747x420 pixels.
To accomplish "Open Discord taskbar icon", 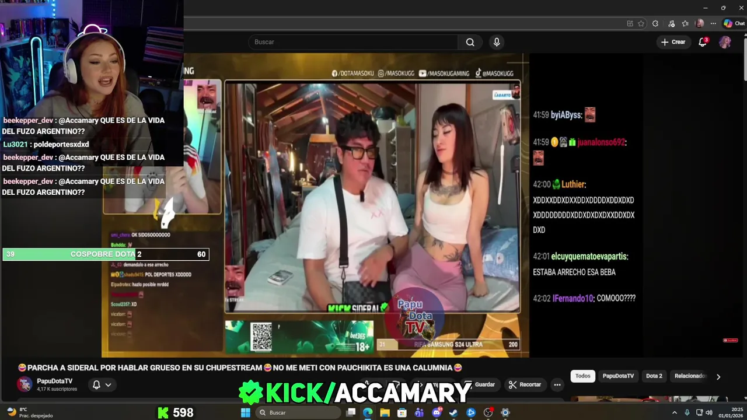I will coord(437,412).
